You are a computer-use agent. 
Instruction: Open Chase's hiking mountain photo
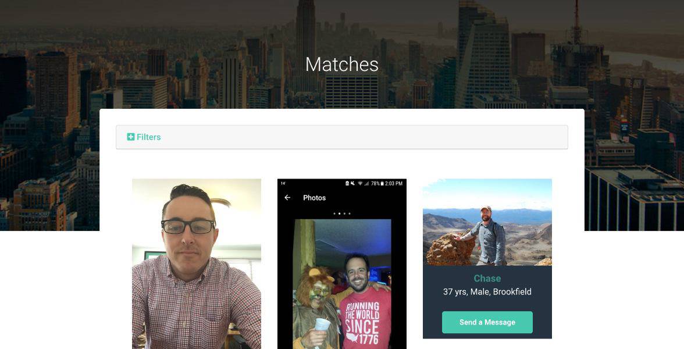(x=487, y=222)
